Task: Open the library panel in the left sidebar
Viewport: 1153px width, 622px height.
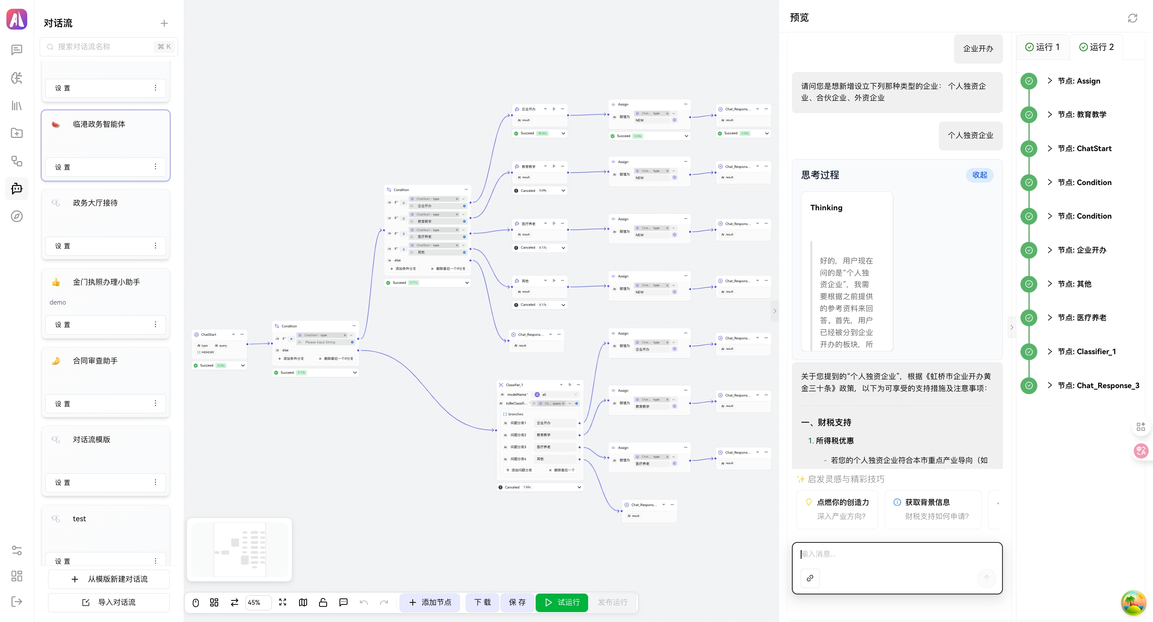Action: pyautogui.click(x=16, y=106)
